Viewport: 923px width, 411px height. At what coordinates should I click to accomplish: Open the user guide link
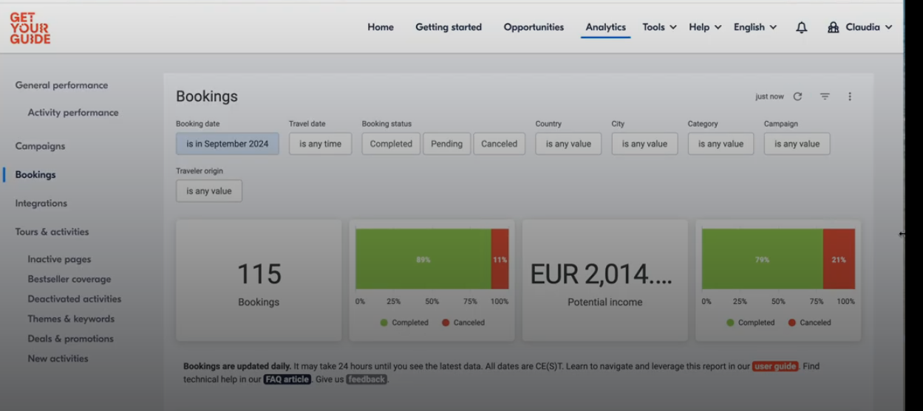(x=775, y=366)
